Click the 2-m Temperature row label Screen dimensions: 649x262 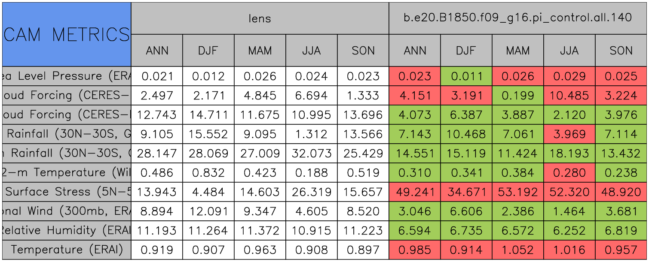[x=67, y=172]
